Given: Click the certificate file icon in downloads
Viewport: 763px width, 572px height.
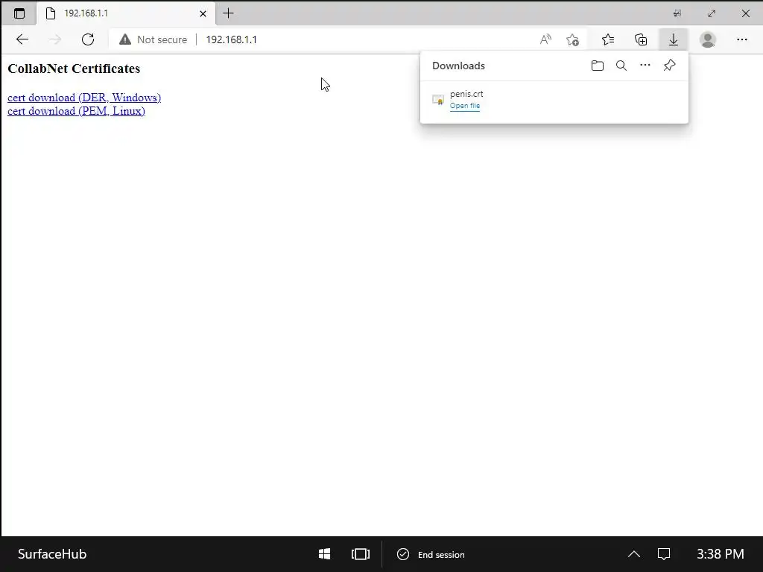Looking at the screenshot, I should tap(438, 100).
